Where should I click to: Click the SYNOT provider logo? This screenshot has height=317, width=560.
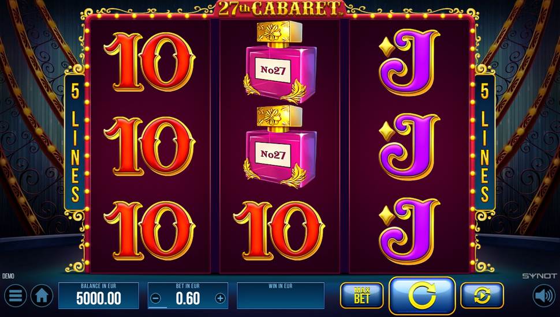tap(540, 276)
